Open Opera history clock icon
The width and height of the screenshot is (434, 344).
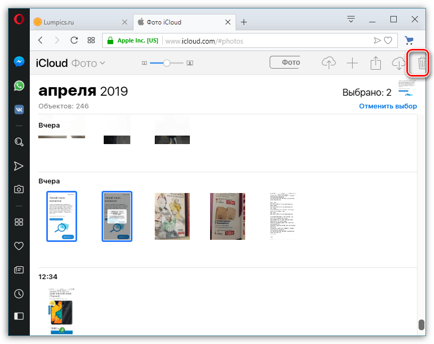[x=19, y=293]
